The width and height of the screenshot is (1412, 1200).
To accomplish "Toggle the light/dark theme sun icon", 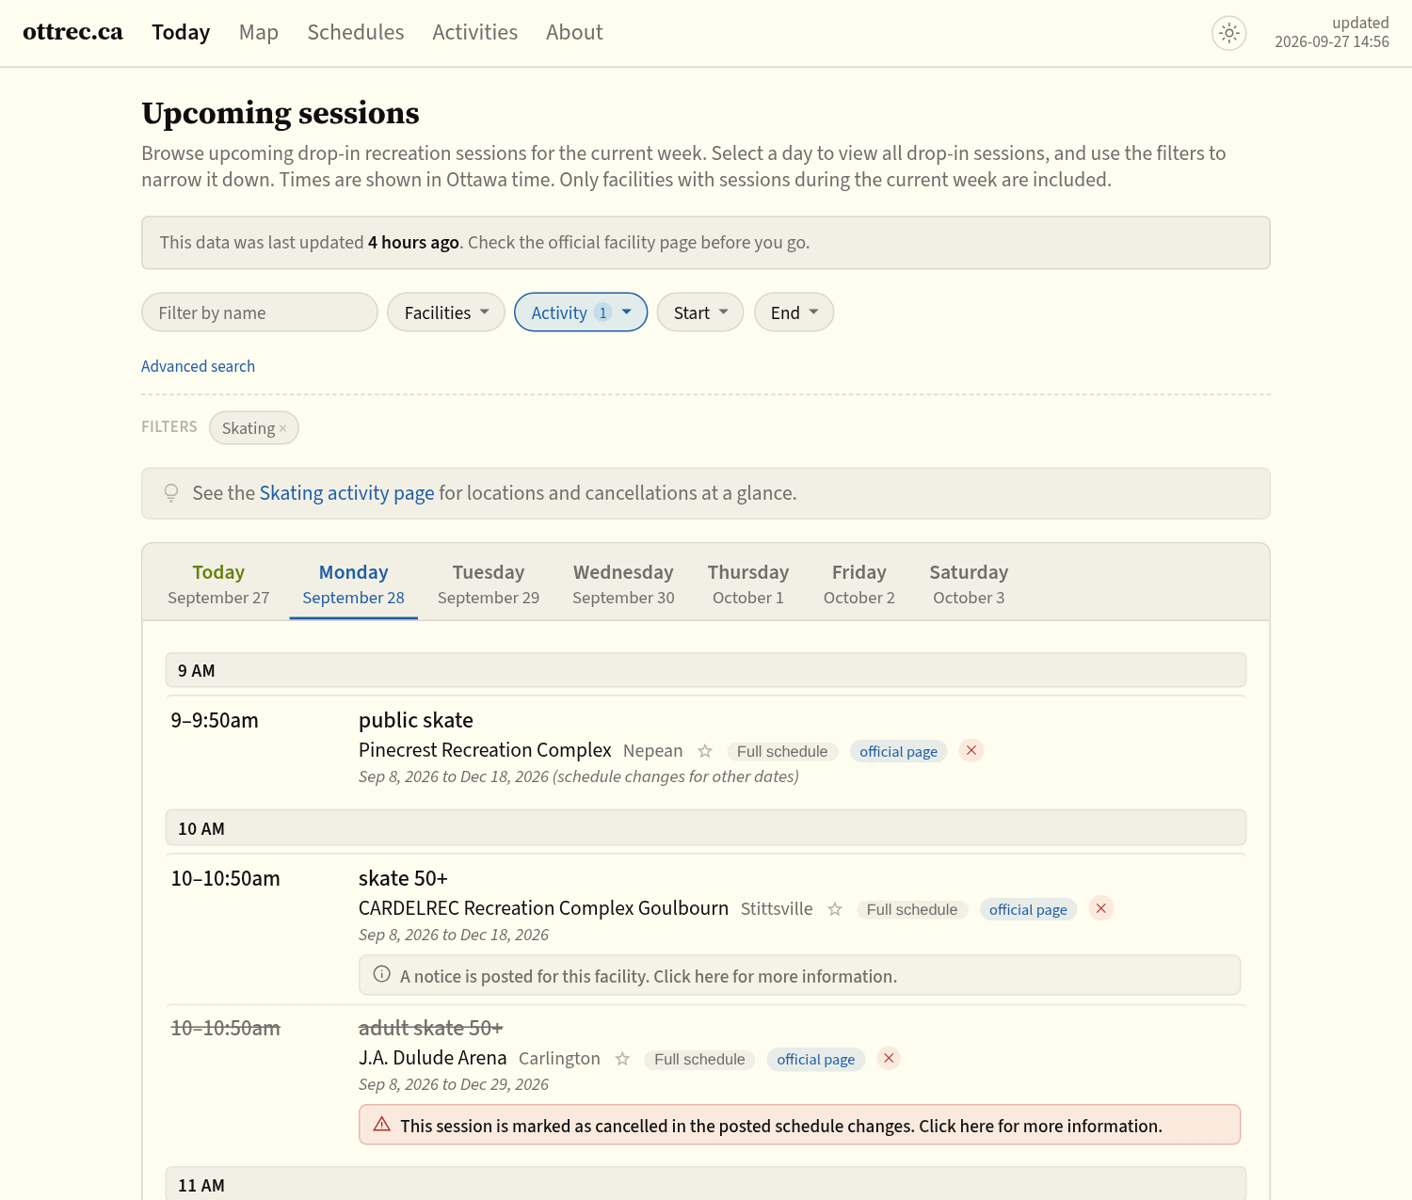I will (x=1228, y=33).
